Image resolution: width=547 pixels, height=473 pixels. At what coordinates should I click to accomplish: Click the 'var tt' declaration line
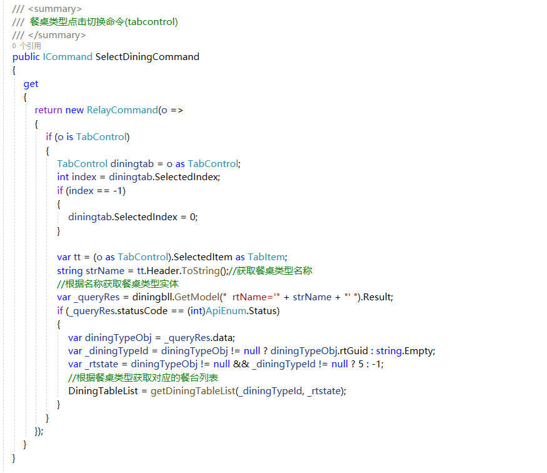[x=172, y=257]
